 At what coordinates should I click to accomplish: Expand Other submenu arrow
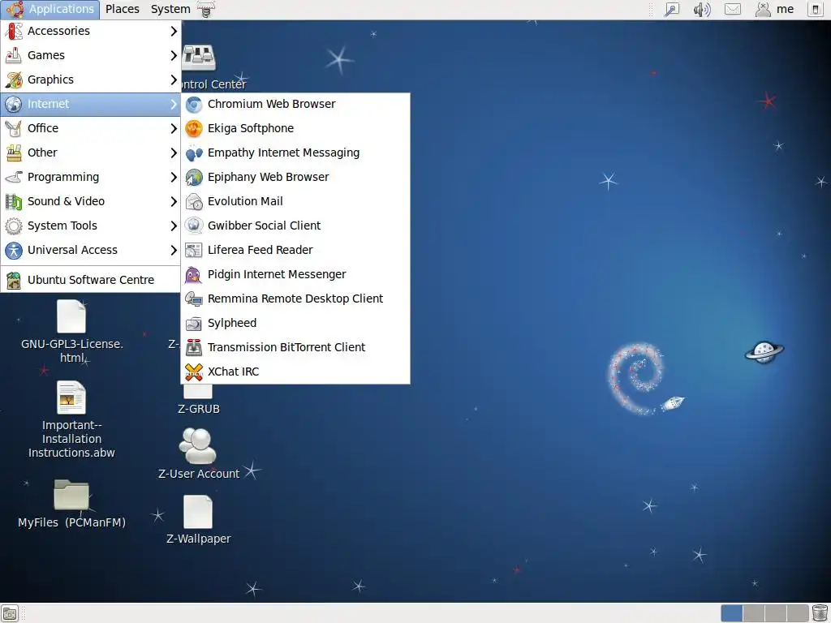[174, 153]
